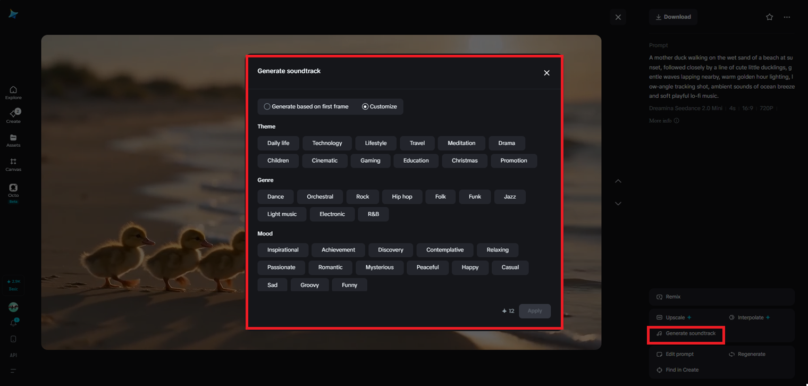
Task: Pick the Achievement mood
Action: pyautogui.click(x=338, y=250)
